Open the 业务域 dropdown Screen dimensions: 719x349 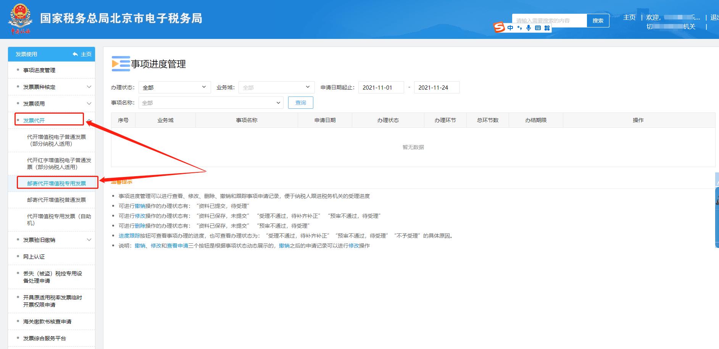coord(276,87)
